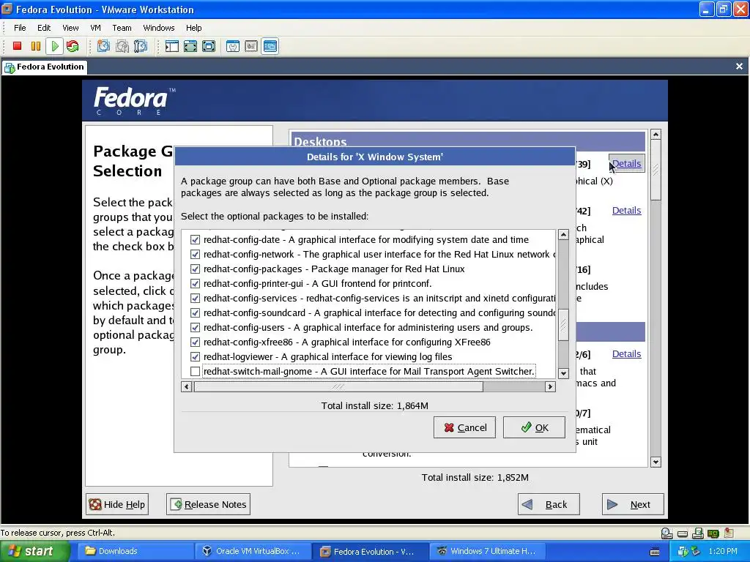This screenshot has height=562, width=750.
Task: Uncheck the redhat-config-soundcard package
Action: pyautogui.click(x=195, y=313)
